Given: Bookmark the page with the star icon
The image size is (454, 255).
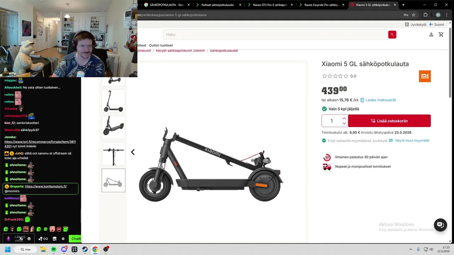Looking at the screenshot, I should [x=414, y=15].
